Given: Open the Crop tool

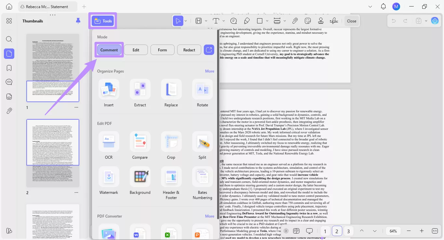Looking at the screenshot, I should [171, 141].
